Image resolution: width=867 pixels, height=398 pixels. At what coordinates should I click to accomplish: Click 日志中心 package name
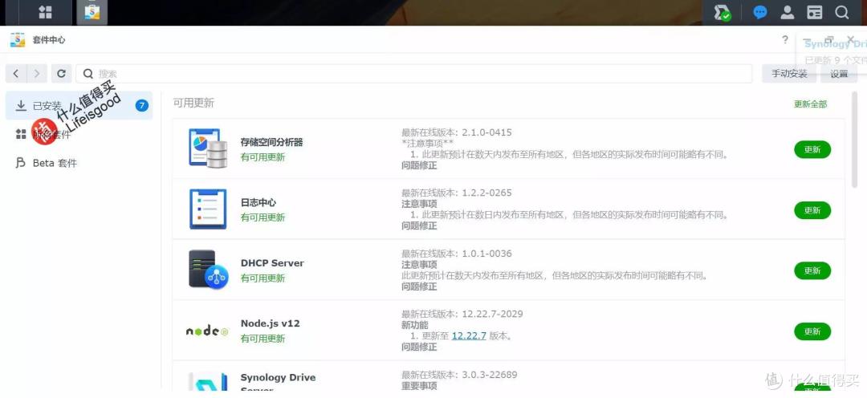[258, 202]
